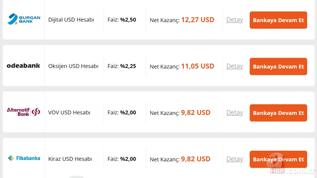The width and height of the screenshot is (317, 178).
Task: Click Faiz %2,50 rate for Burgan Bank
Action: (122, 20)
